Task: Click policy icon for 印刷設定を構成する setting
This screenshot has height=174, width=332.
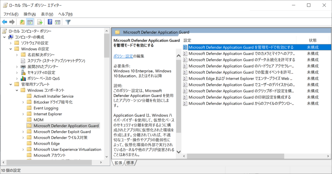Action: (185, 97)
